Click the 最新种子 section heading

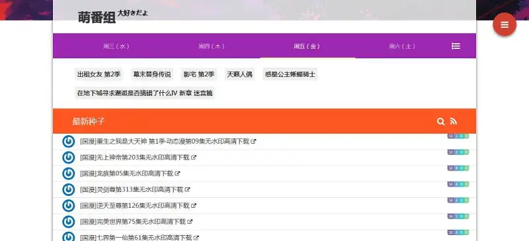[89, 121]
